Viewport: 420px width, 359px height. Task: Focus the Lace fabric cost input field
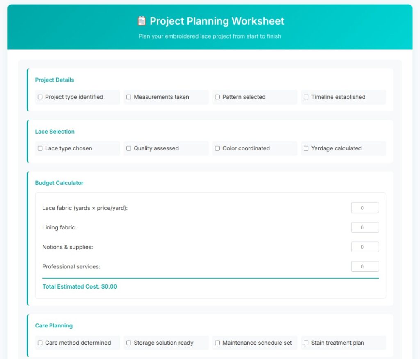coord(365,208)
